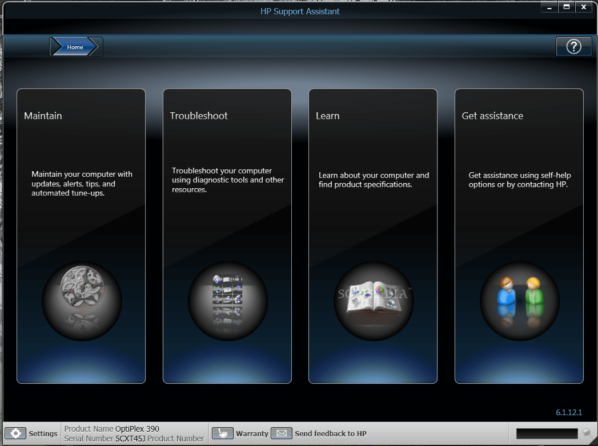The height and width of the screenshot is (446, 598).
Task: Close the HP Support Assistant window
Action: [x=584, y=7]
